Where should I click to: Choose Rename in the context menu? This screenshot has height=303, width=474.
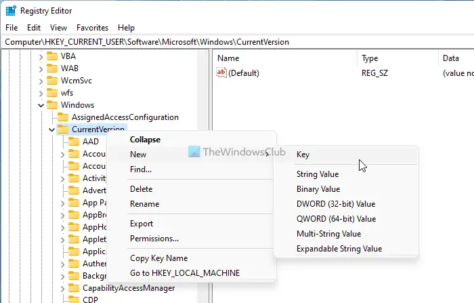pos(192,204)
